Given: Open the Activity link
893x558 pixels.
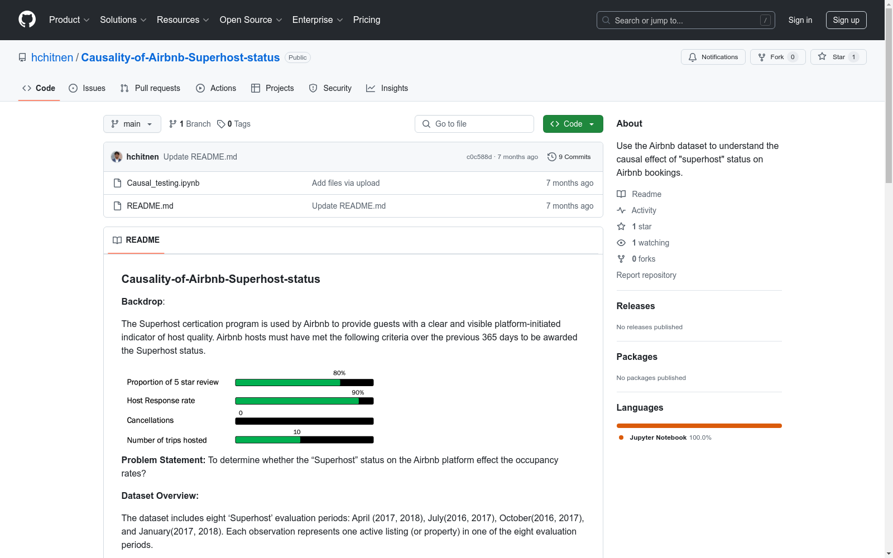Looking at the screenshot, I should point(637,210).
